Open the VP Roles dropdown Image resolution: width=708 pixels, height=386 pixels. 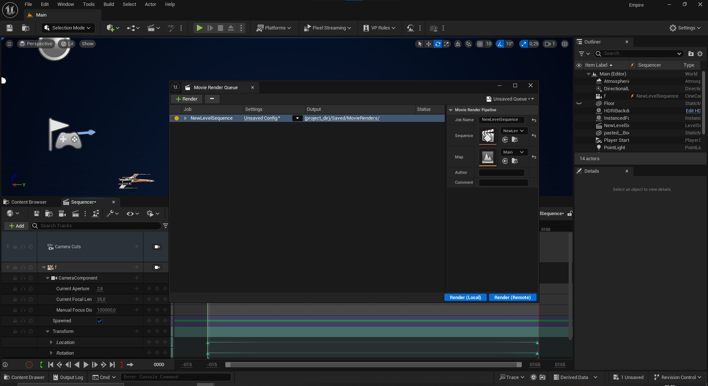click(379, 28)
